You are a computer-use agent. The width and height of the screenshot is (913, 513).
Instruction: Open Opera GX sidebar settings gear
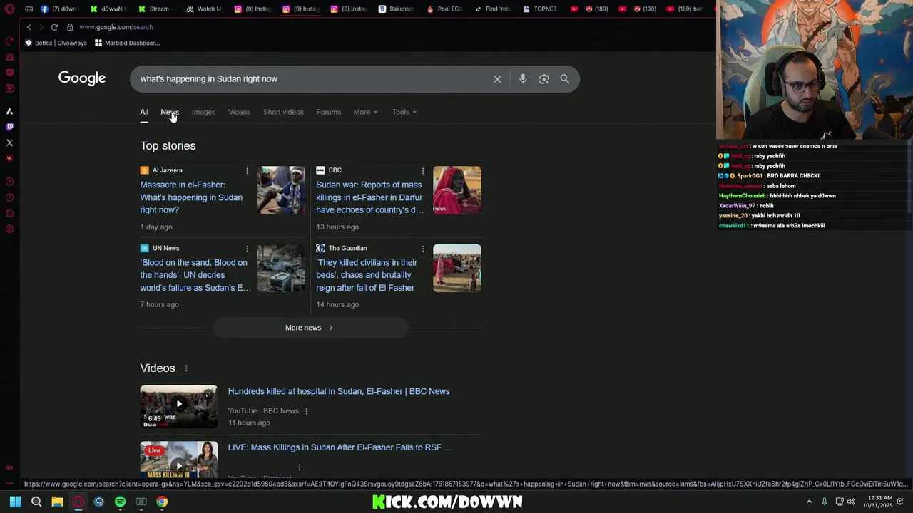pyautogui.click(x=9, y=229)
